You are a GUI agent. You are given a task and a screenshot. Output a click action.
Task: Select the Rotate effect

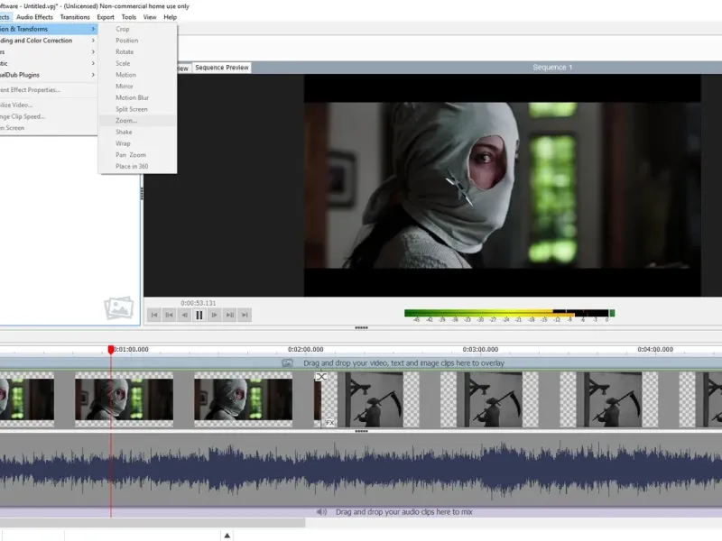pos(138,52)
